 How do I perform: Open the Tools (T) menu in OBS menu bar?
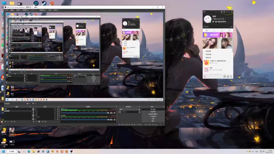[x=50, y=10]
